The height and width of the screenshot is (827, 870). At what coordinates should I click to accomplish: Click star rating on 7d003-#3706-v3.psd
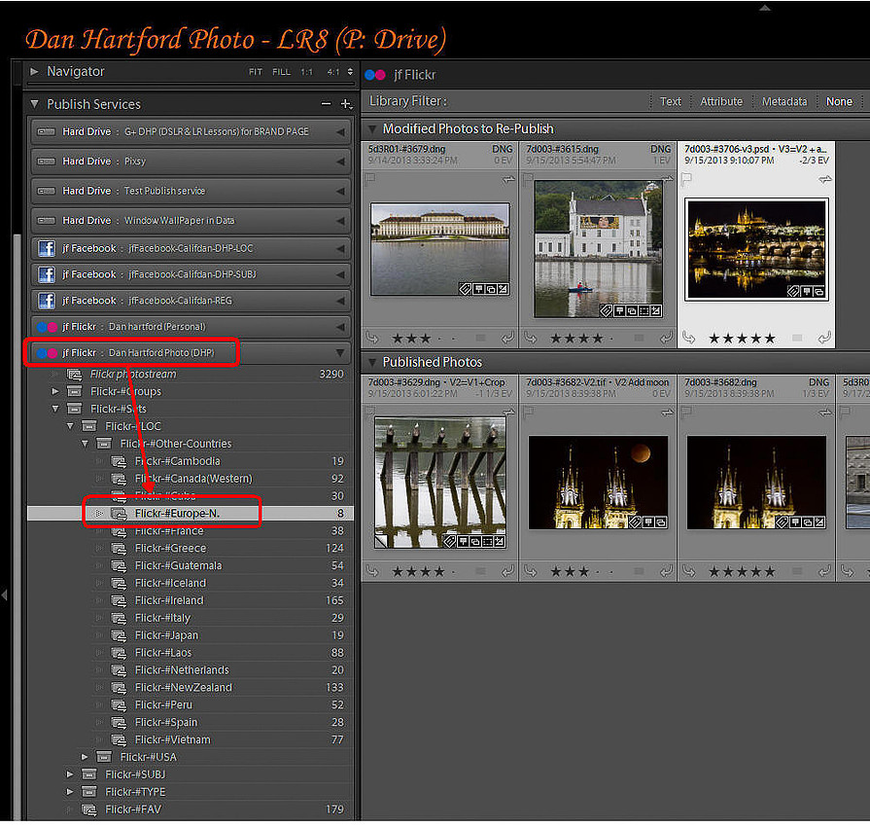(742, 339)
